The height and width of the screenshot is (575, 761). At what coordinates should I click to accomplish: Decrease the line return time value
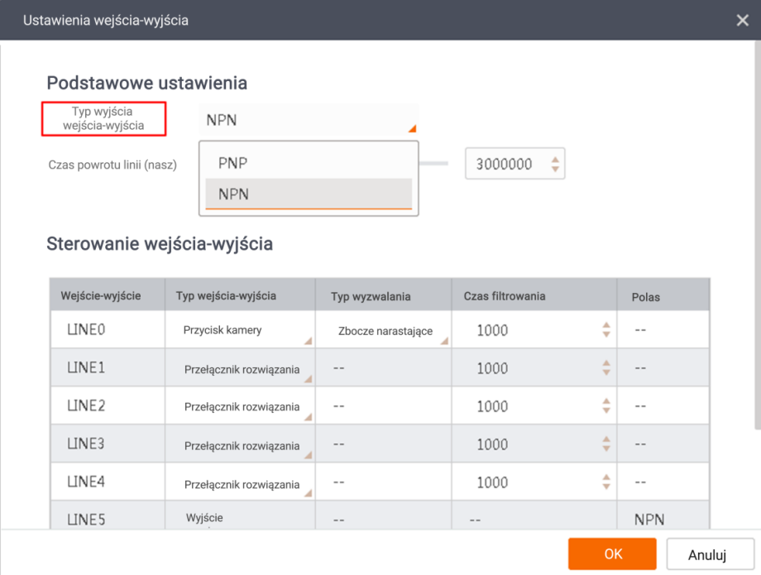555,169
